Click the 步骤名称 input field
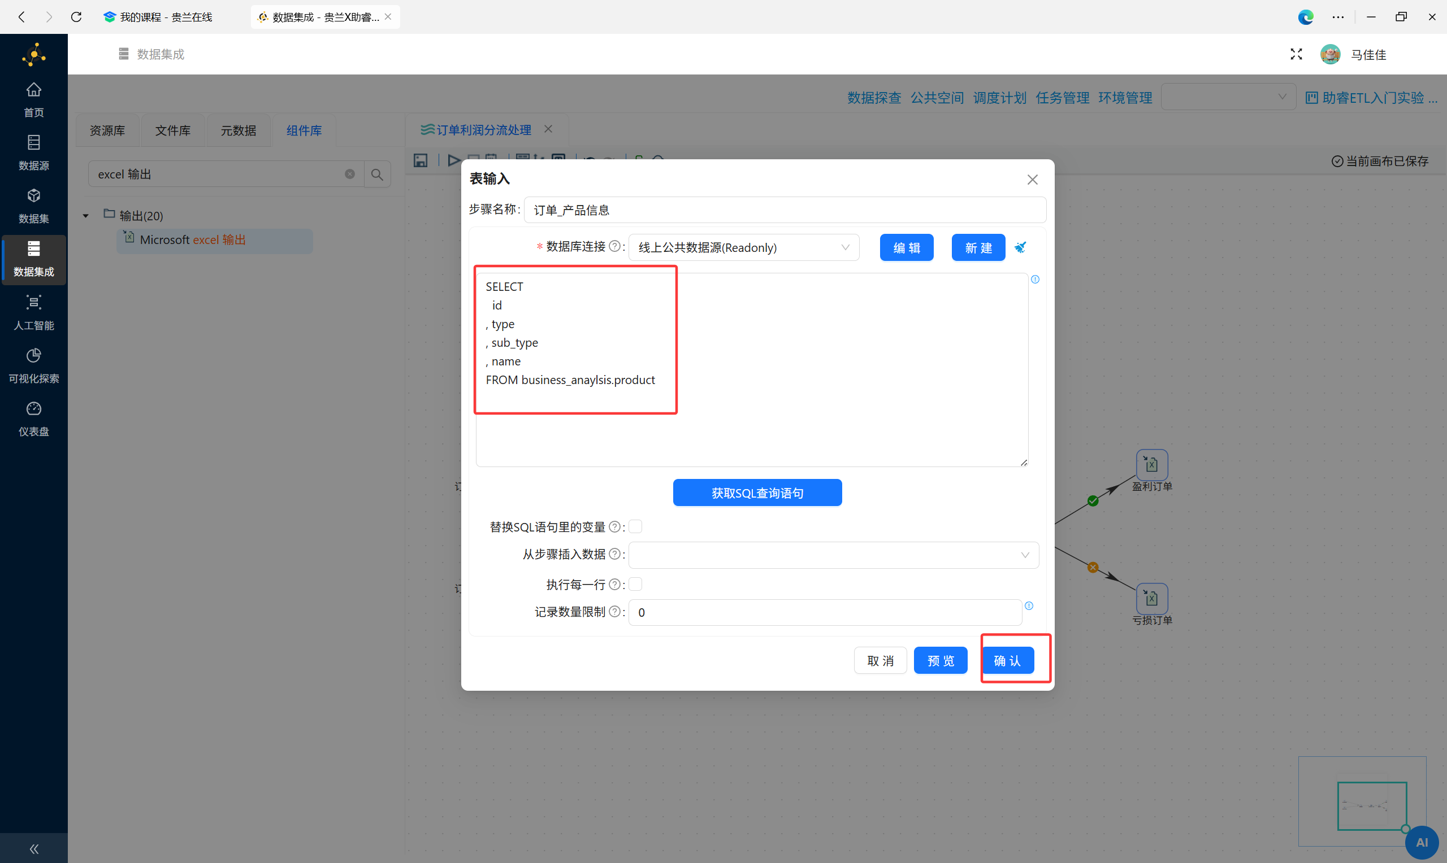This screenshot has width=1447, height=863. (x=785, y=210)
